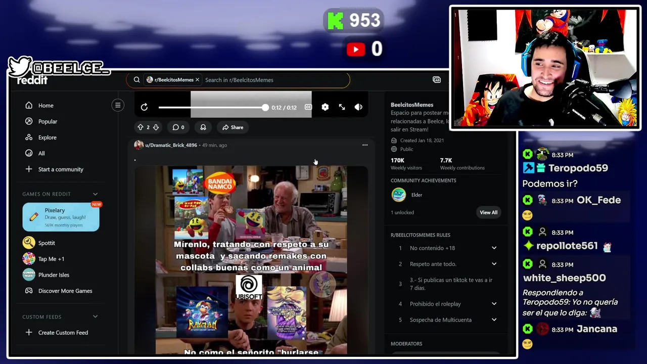Viewport: 647px width, 364px height.
Task: Upvote the post with 2 votes
Action: [x=141, y=127]
